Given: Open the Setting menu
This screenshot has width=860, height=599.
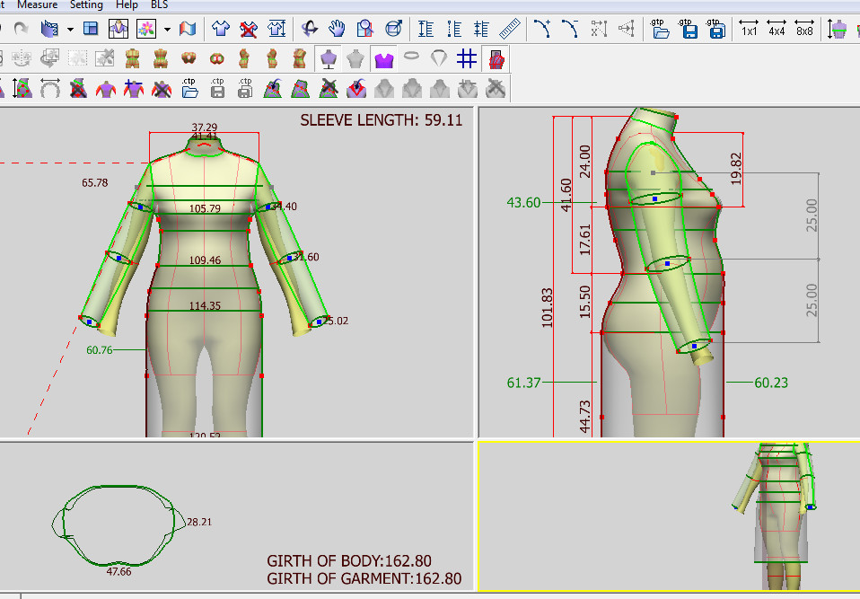Looking at the screenshot, I should 86,4.
